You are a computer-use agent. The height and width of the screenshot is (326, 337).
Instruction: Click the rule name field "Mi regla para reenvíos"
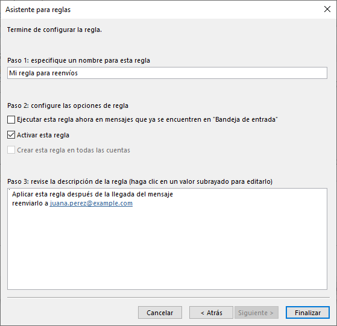click(x=167, y=73)
